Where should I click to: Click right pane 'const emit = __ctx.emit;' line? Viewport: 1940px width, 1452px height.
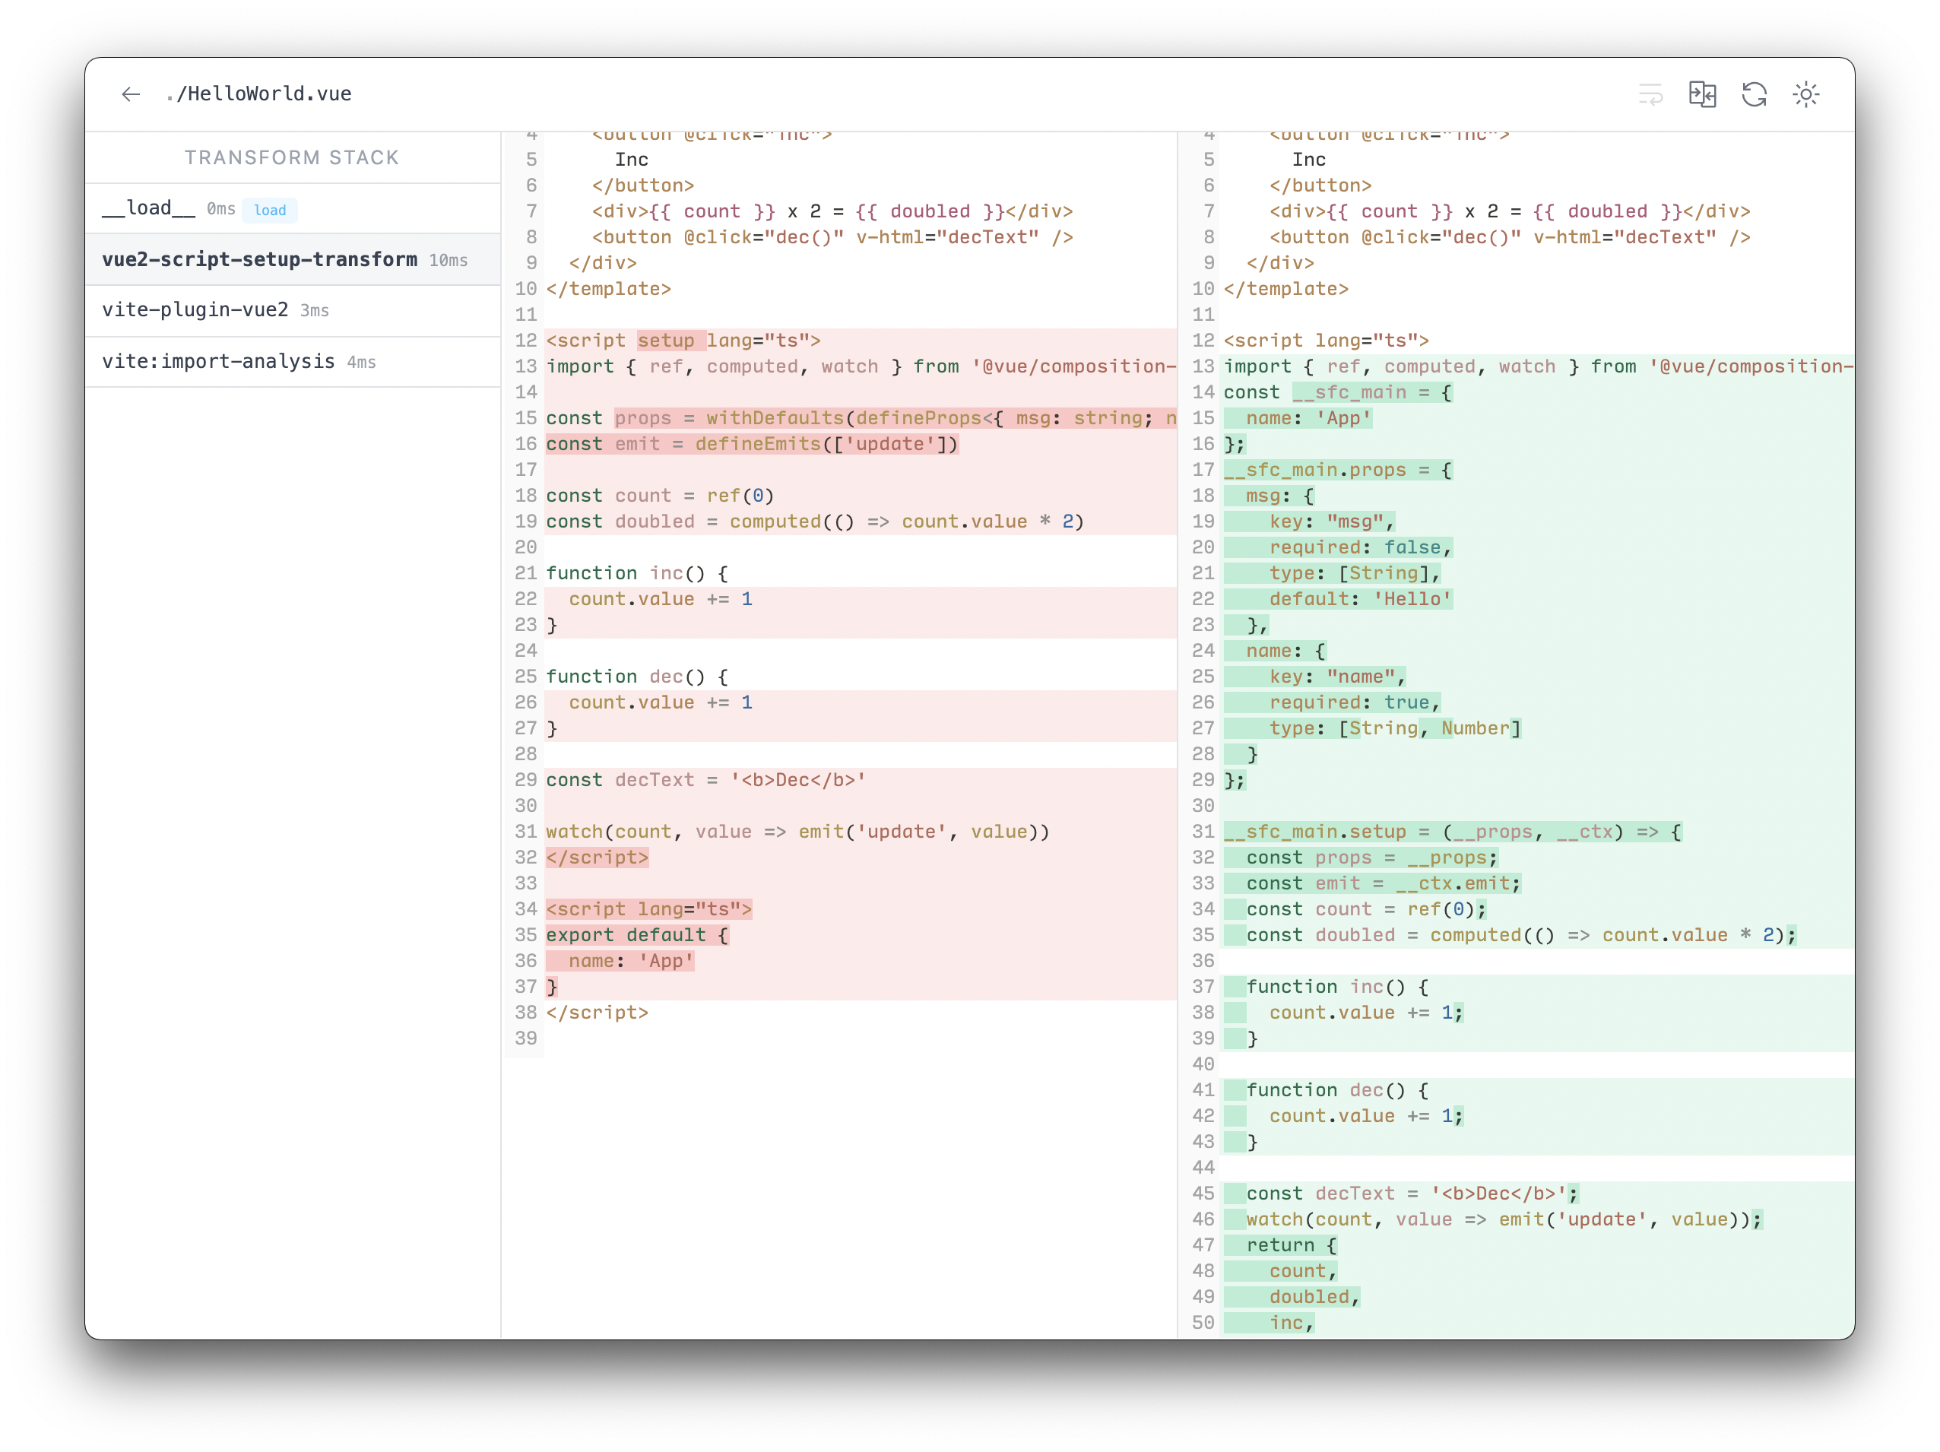(x=1384, y=884)
